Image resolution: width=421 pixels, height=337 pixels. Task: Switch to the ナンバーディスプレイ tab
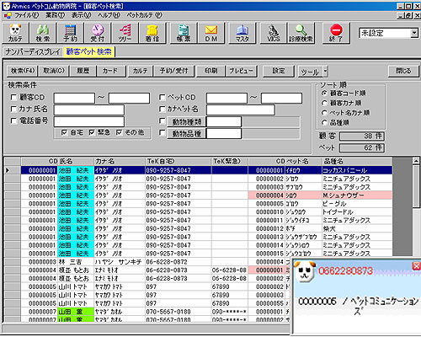33,51
